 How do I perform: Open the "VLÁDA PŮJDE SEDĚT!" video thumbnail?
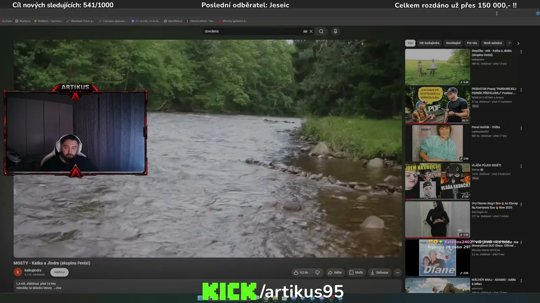tap(437, 181)
